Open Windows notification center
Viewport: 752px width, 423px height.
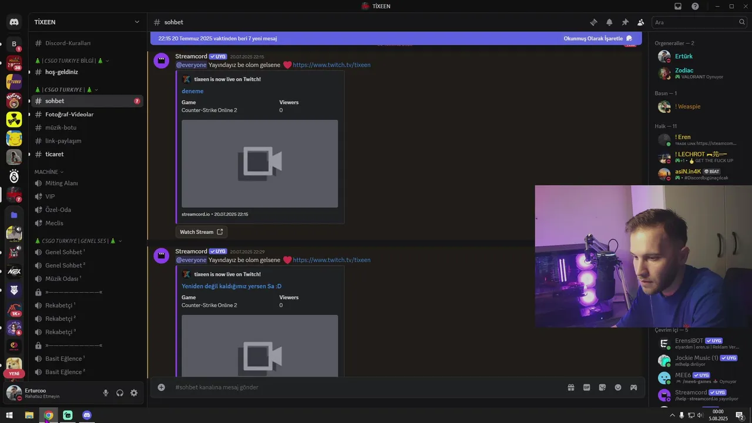point(740,415)
